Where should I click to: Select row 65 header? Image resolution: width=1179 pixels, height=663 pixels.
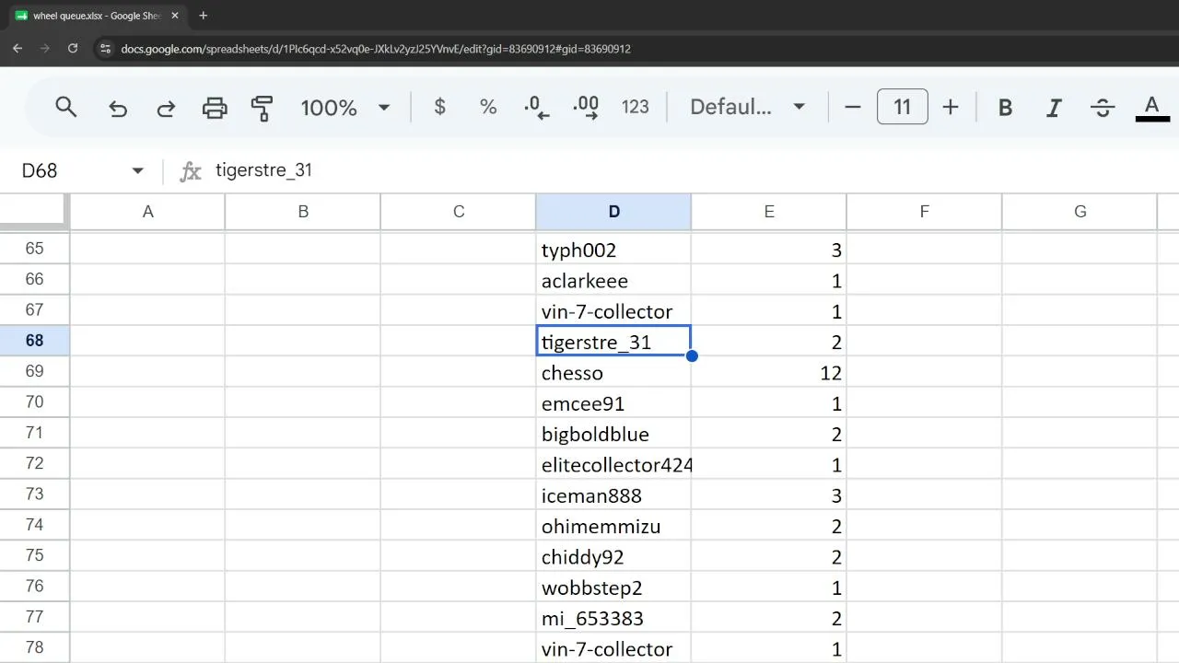[35, 249]
